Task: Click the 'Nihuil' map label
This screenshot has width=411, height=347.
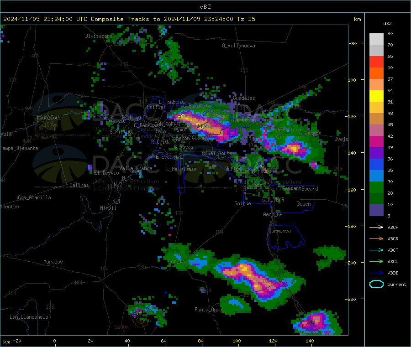Action: [108, 208]
